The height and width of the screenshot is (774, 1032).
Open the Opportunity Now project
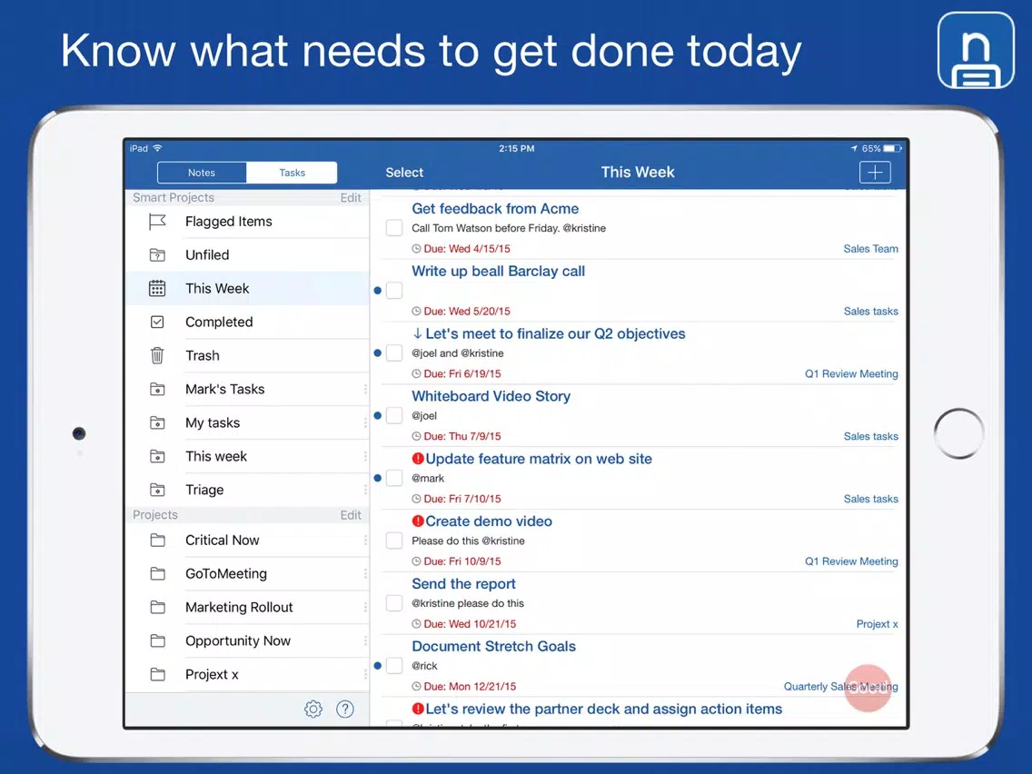pos(238,641)
